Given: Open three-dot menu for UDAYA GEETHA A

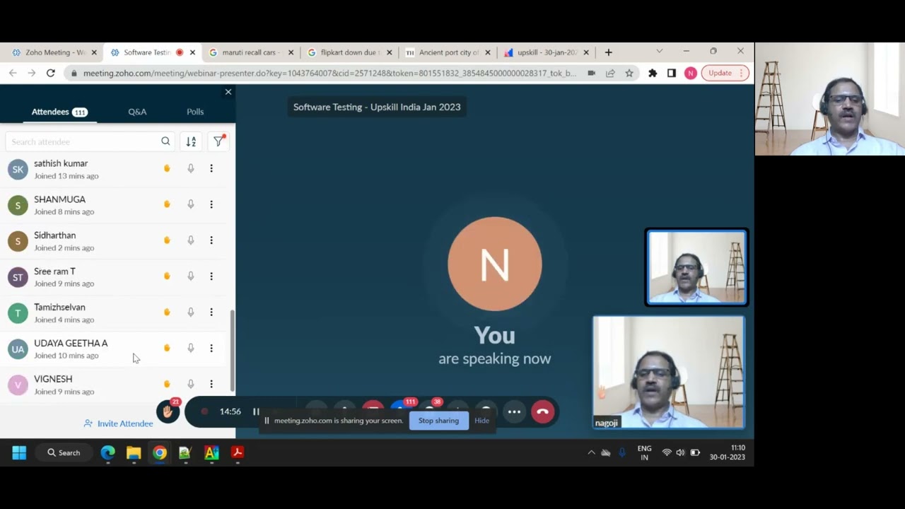Looking at the screenshot, I should (x=211, y=348).
